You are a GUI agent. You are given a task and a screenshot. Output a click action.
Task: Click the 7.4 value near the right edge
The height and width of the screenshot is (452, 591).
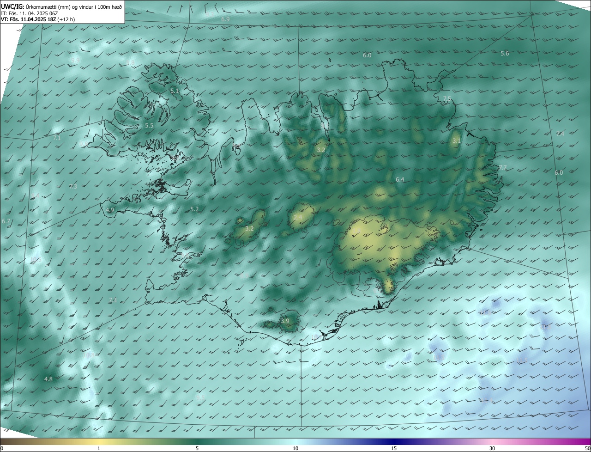click(560, 134)
